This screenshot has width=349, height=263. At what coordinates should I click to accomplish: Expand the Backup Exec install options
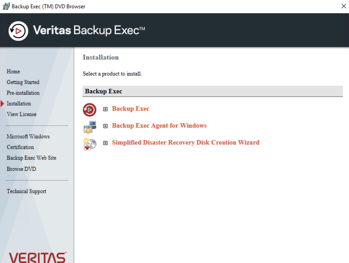105,109
